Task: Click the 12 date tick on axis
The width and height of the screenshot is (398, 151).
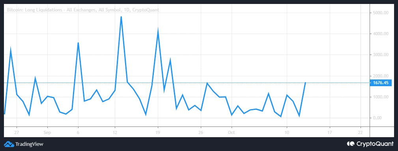Action: 115,132
